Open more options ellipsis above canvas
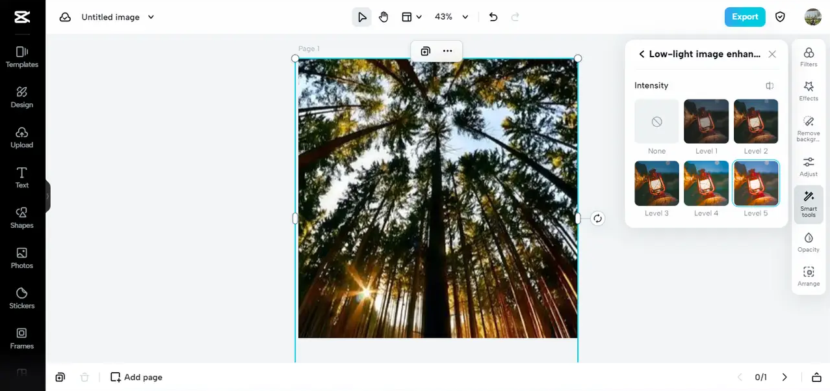The width and height of the screenshot is (830, 391). [x=447, y=51]
